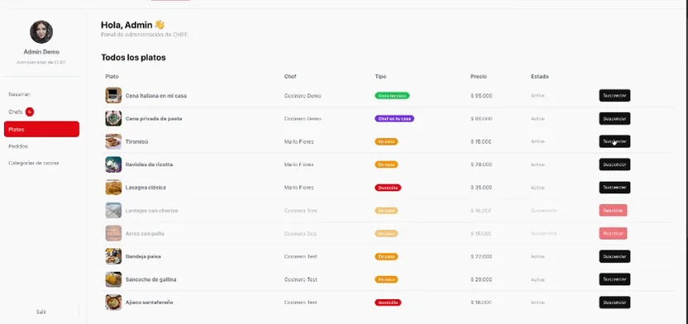Screen dimensions: 688x324
Task: Suspend the Cena privada de pasta dish
Action: 614,118
